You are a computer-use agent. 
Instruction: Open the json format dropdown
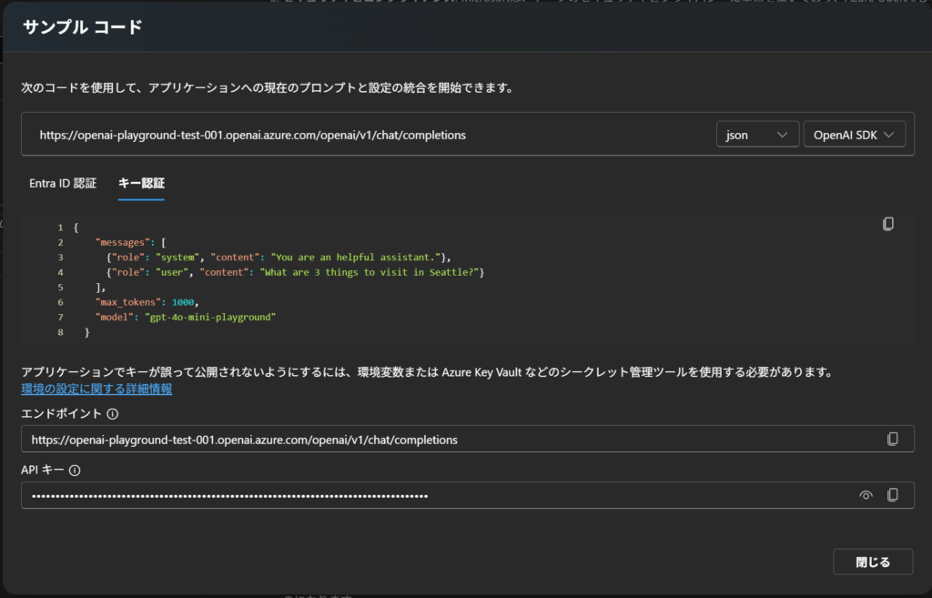757,135
